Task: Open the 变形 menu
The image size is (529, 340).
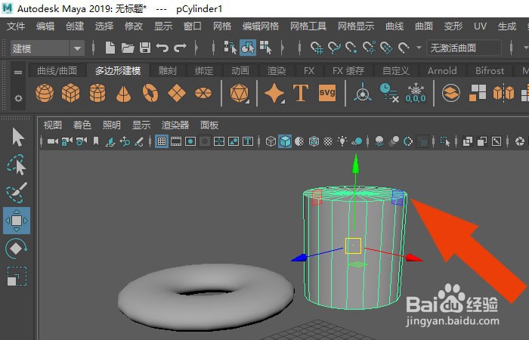Action: [453, 26]
